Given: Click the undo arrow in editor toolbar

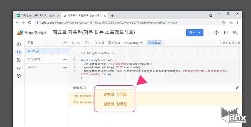Looking at the screenshot, I should coord(73,43).
